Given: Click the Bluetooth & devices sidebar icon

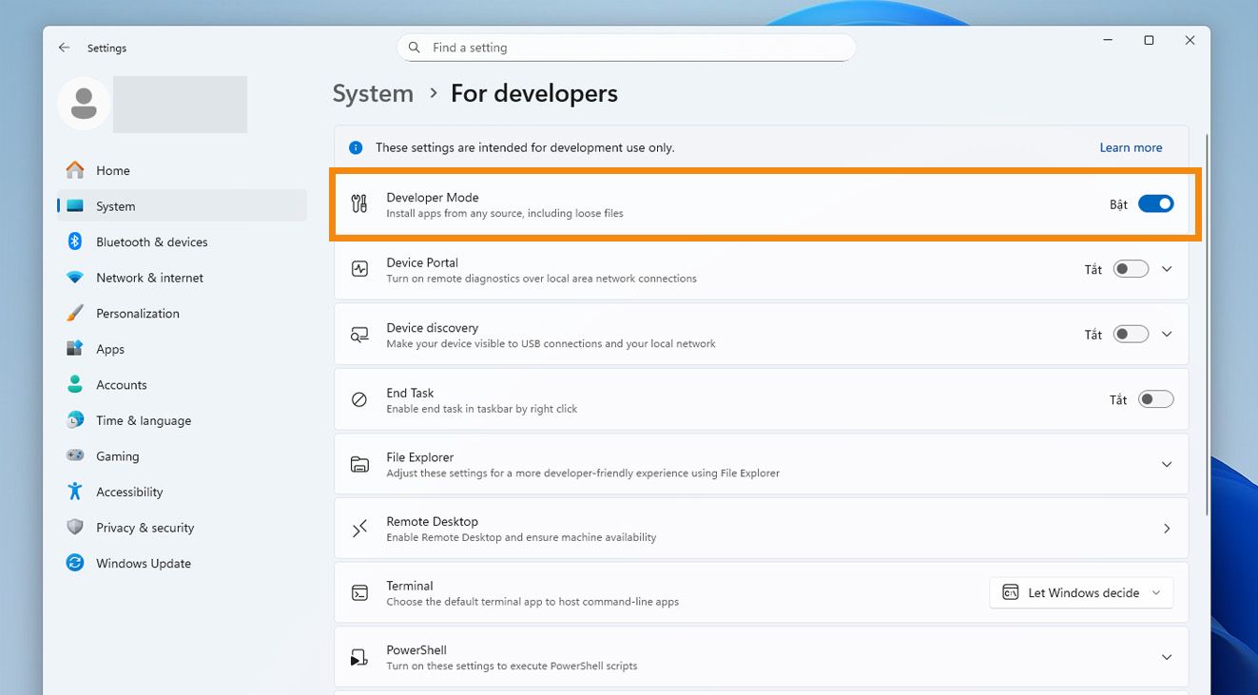Looking at the screenshot, I should (x=75, y=241).
